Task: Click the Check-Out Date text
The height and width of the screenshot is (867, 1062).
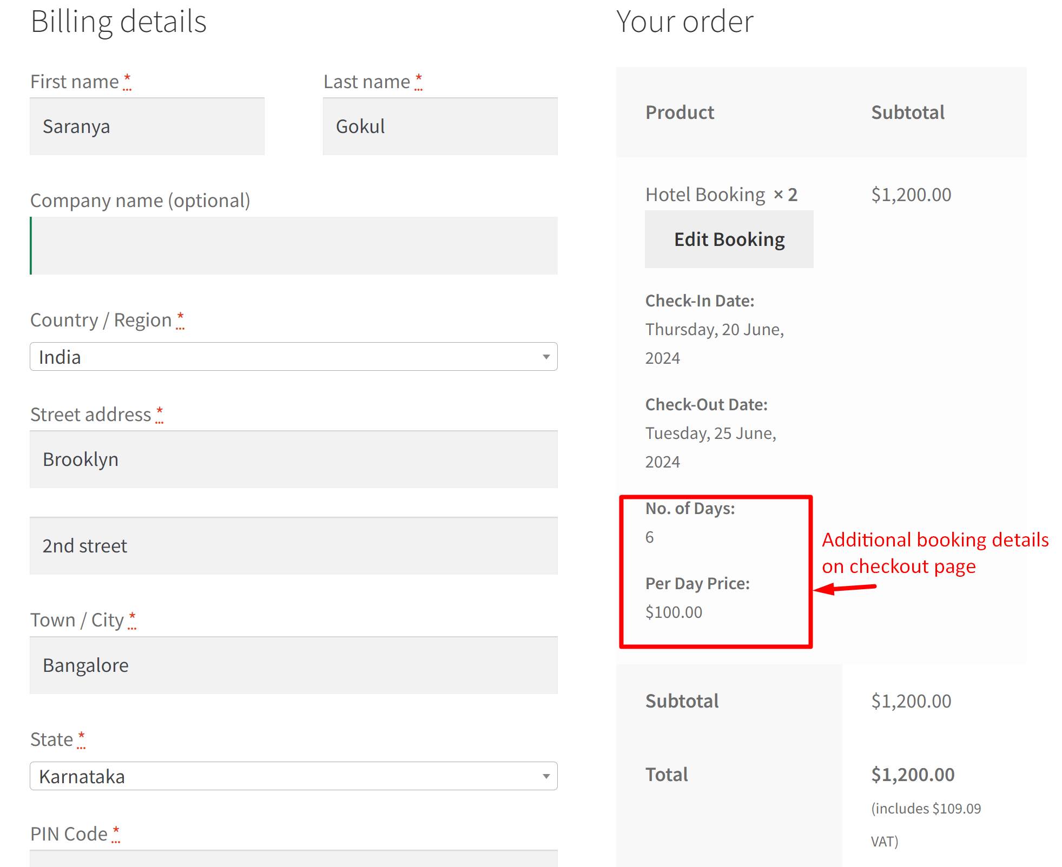Action: point(706,404)
